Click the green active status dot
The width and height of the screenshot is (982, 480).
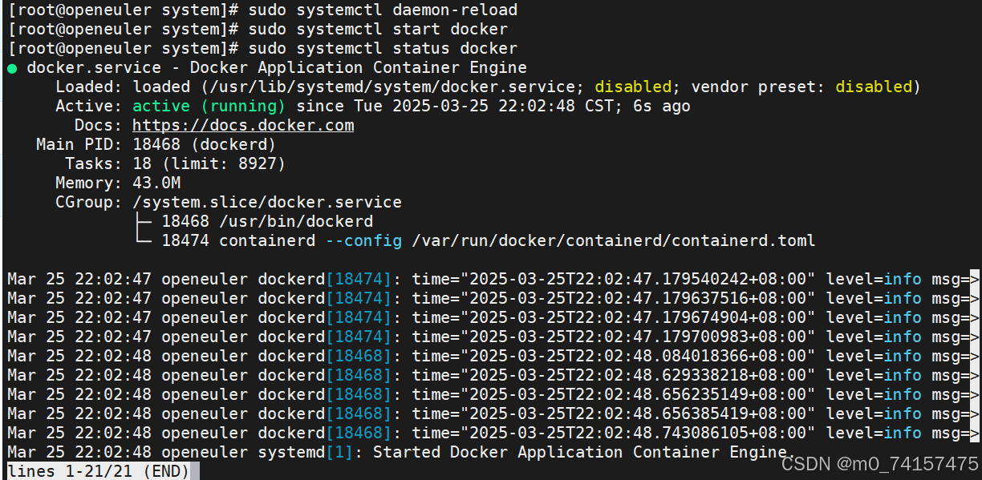click(x=12, y=68)
